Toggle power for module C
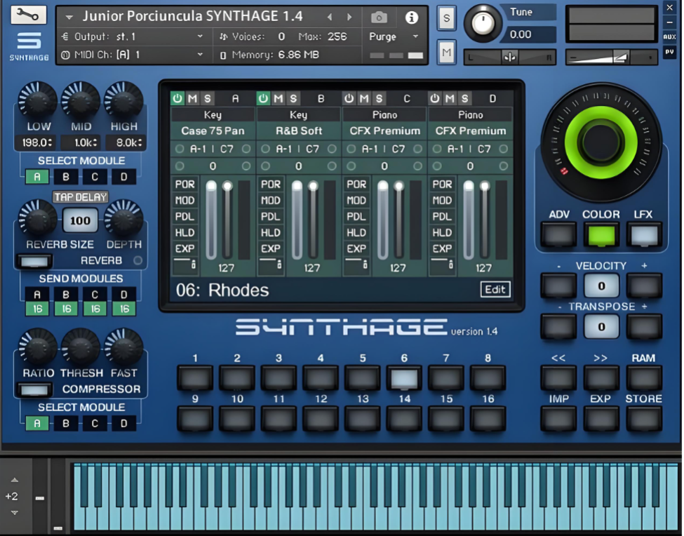The width and height of the screenshot is (684, 536). point(349,98)
